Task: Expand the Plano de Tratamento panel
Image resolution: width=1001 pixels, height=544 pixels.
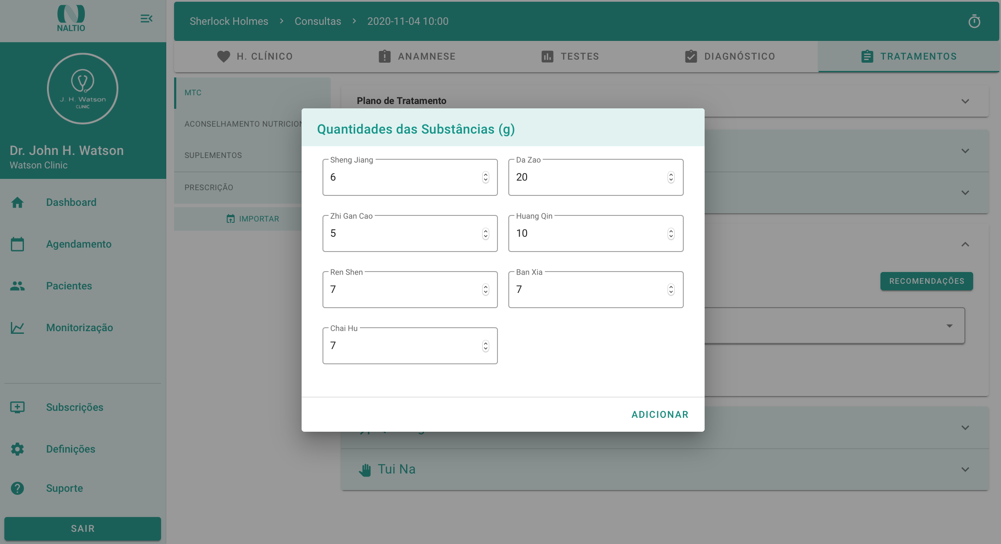Action: point(965,101)
